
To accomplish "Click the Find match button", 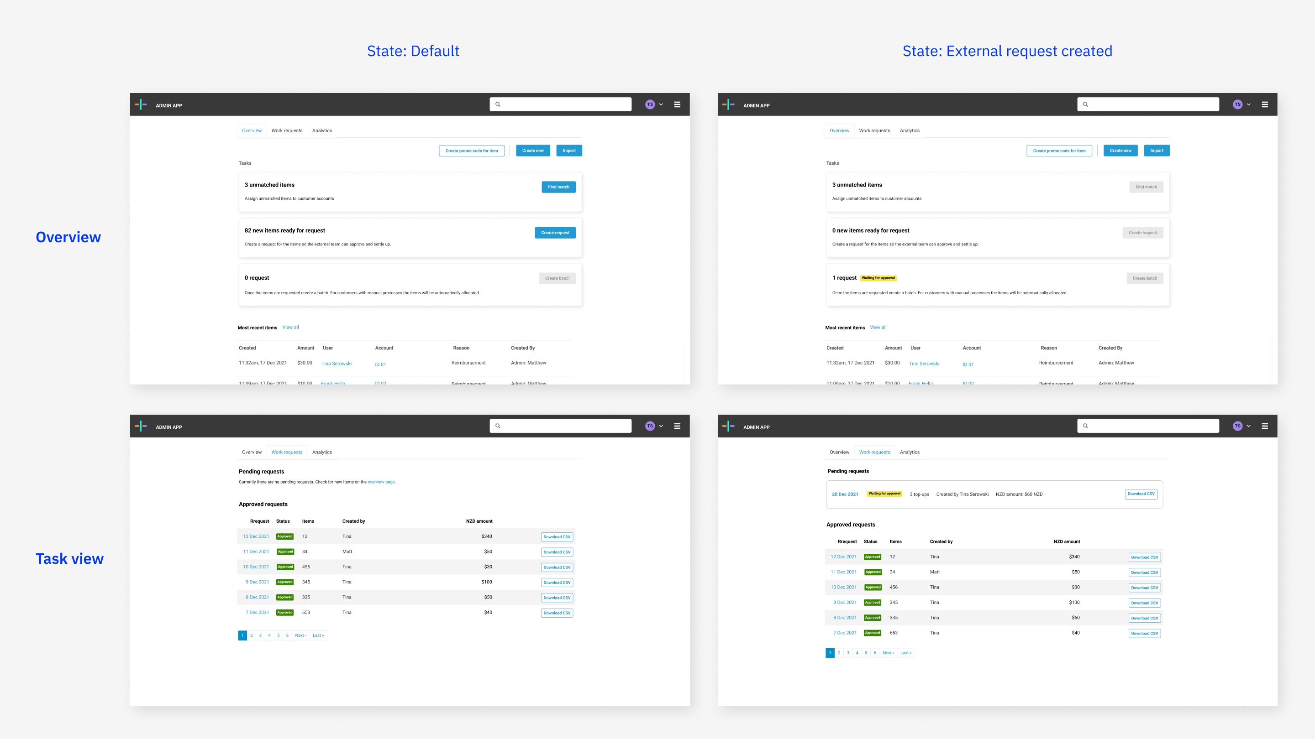I will (x=558, y=187).
